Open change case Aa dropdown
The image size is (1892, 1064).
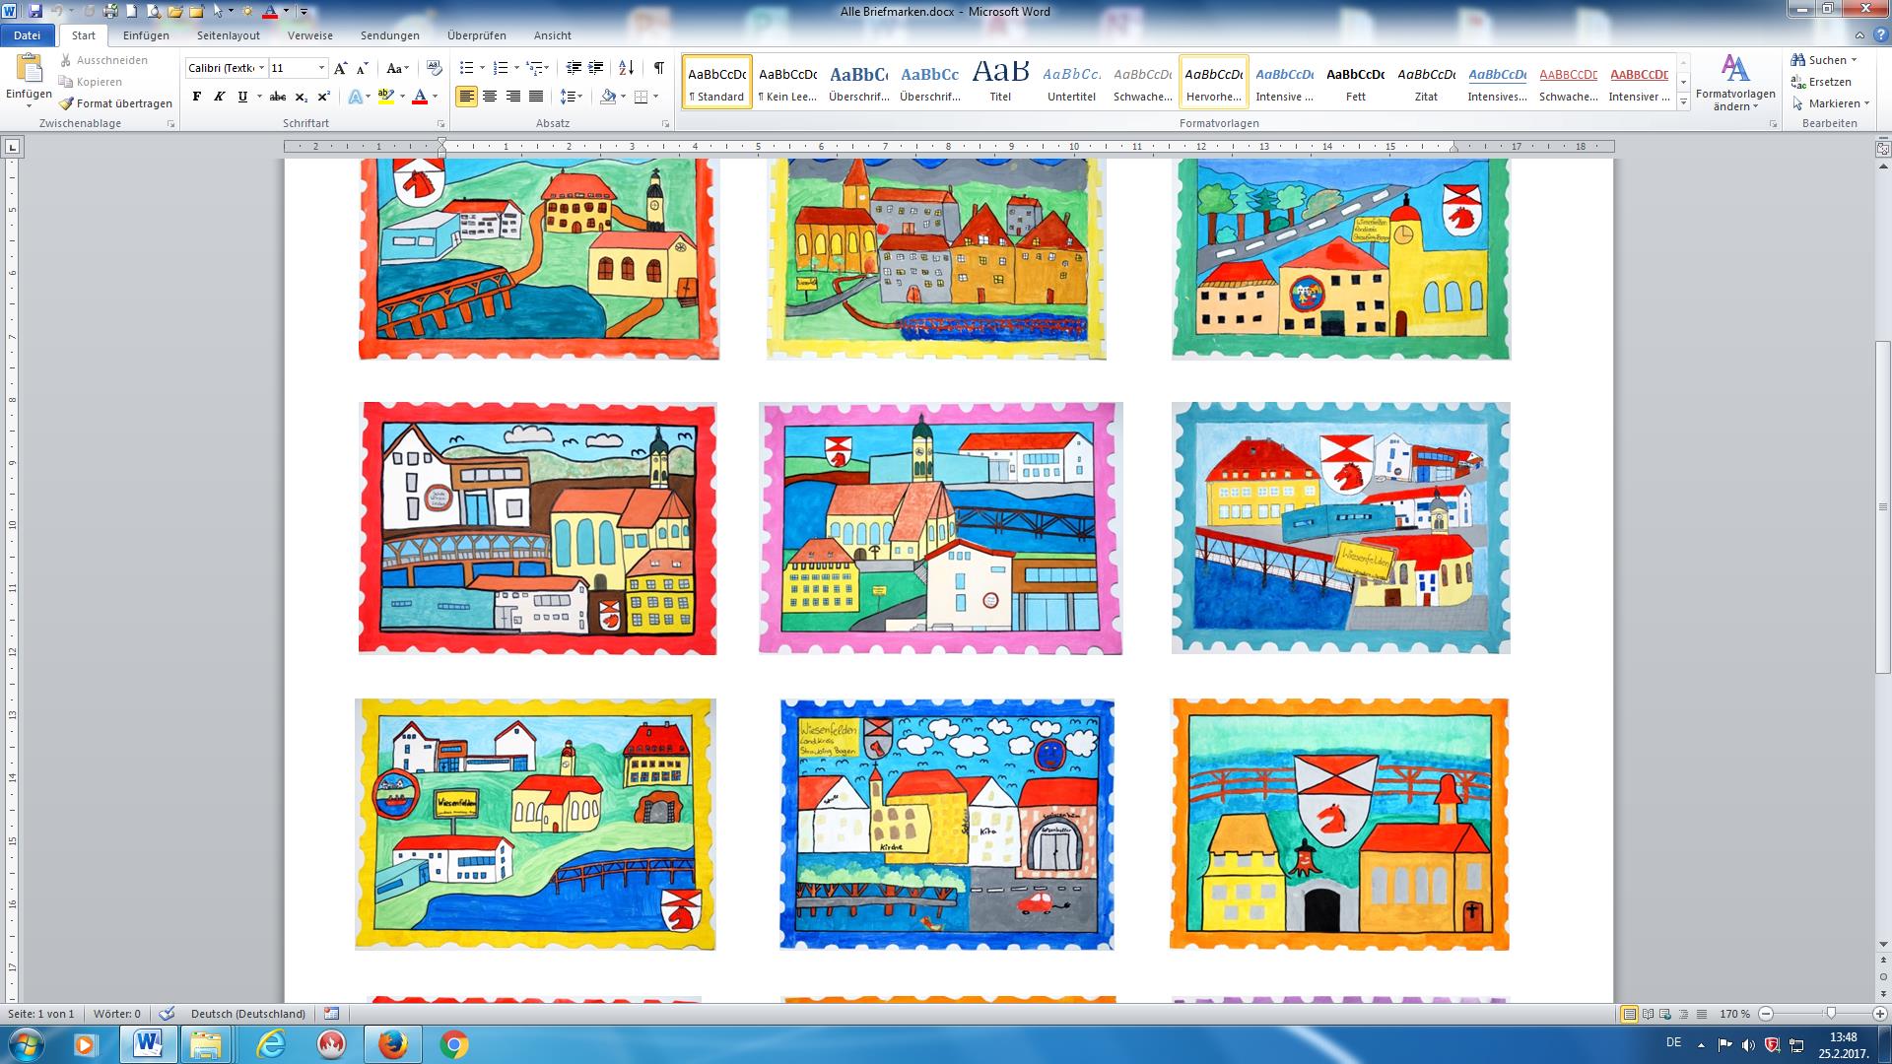[397, 68]
